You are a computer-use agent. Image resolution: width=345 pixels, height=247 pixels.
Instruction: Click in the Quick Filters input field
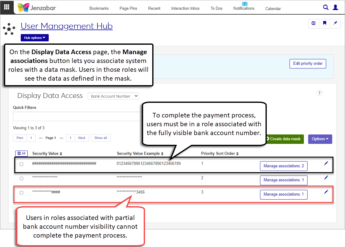click(76, 116)
